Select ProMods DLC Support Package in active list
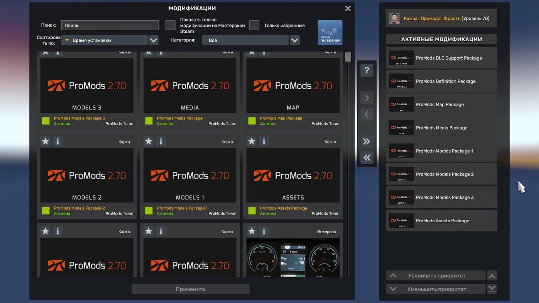 [441, 58]
